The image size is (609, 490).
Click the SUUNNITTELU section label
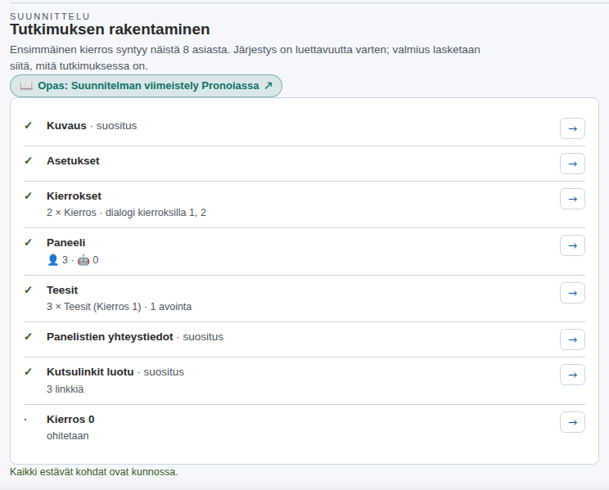50,16
